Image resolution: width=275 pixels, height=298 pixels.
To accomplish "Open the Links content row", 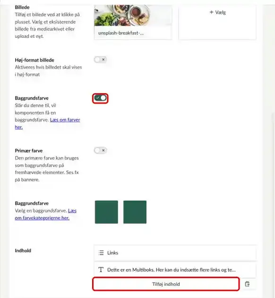I will [x=175, y=253].
